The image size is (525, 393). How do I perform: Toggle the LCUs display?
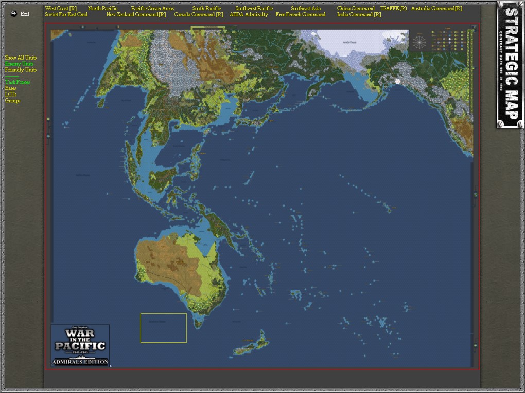[10, 94]
